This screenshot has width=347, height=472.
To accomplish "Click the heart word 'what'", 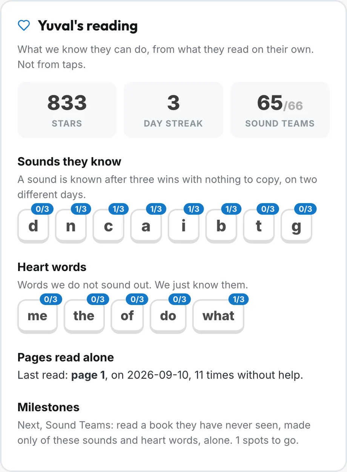I will (x=218, y=316).
